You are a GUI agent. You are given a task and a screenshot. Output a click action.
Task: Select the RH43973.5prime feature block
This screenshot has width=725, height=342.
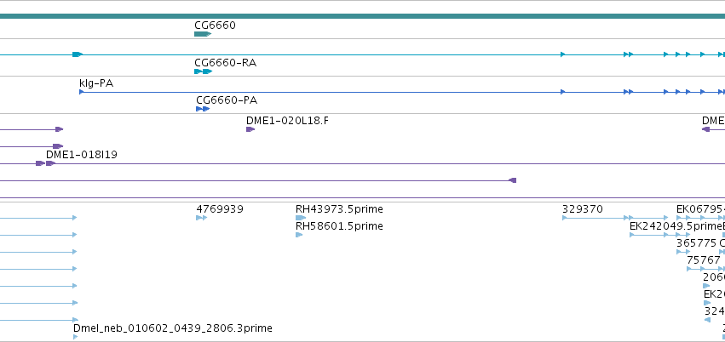pyautogui.click(x=301, y=218)
